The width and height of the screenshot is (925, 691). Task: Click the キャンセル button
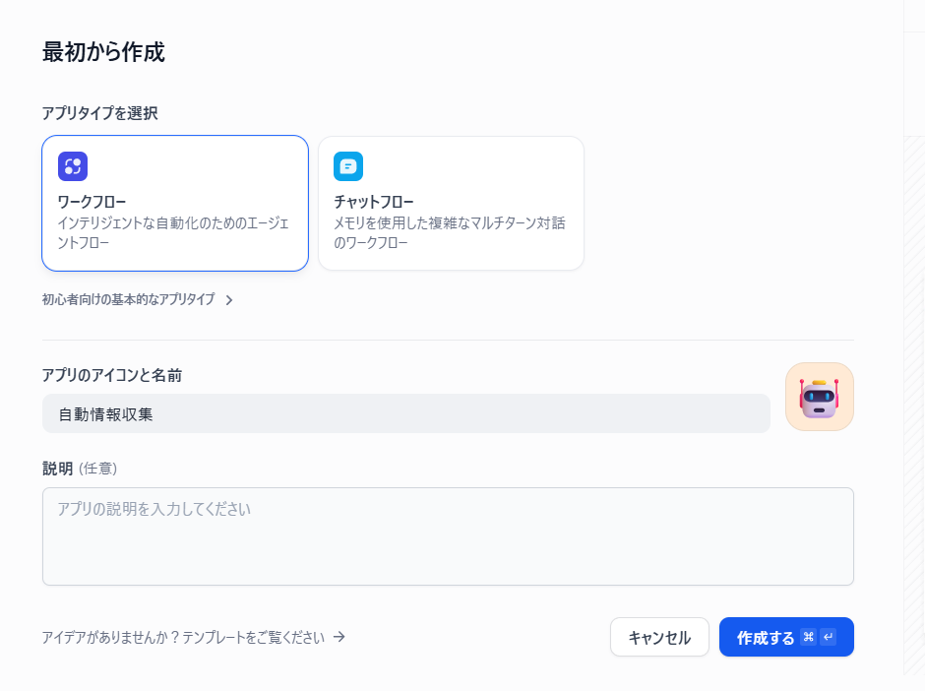[659, 637]
